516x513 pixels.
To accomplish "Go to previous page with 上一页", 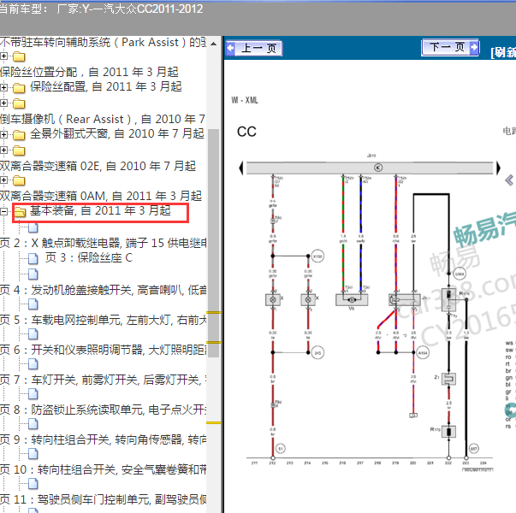I will (254, 49).
